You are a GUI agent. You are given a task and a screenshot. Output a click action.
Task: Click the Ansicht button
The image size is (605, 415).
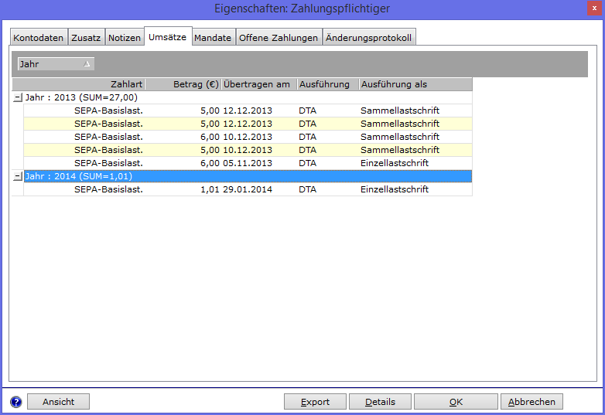pos(58,402)
